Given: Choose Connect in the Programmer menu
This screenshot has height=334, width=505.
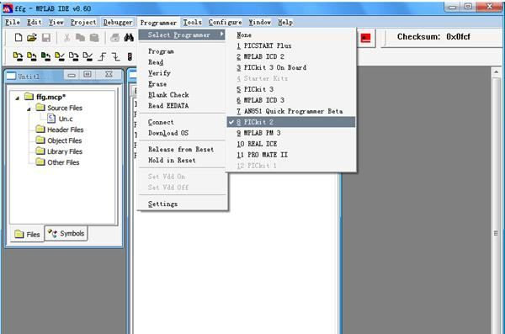Looking at the screenshot, I should tap(182, 122).
